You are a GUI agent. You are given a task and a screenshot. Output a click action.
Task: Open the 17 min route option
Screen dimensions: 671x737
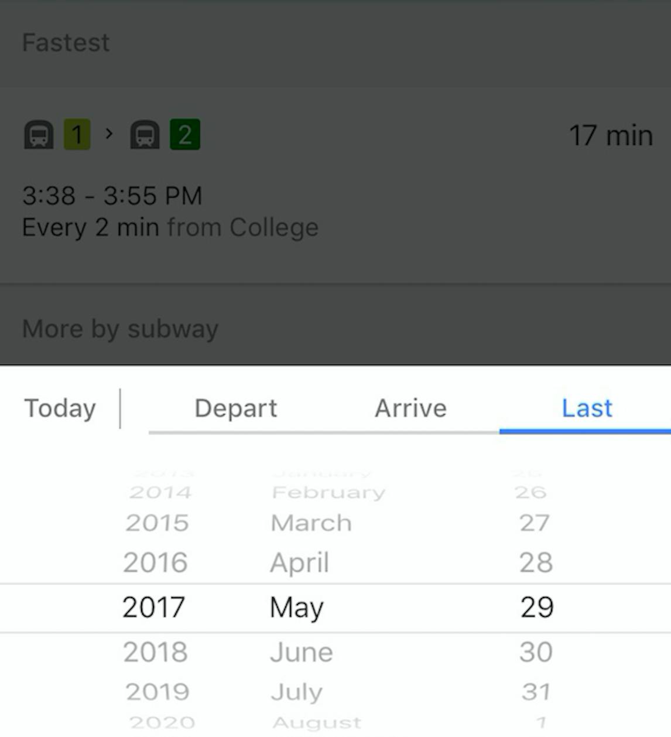click(335, 185)
